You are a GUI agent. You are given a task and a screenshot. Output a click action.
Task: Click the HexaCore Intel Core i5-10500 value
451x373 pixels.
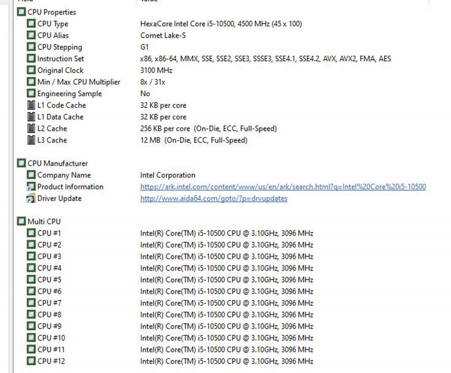point(221,24)
